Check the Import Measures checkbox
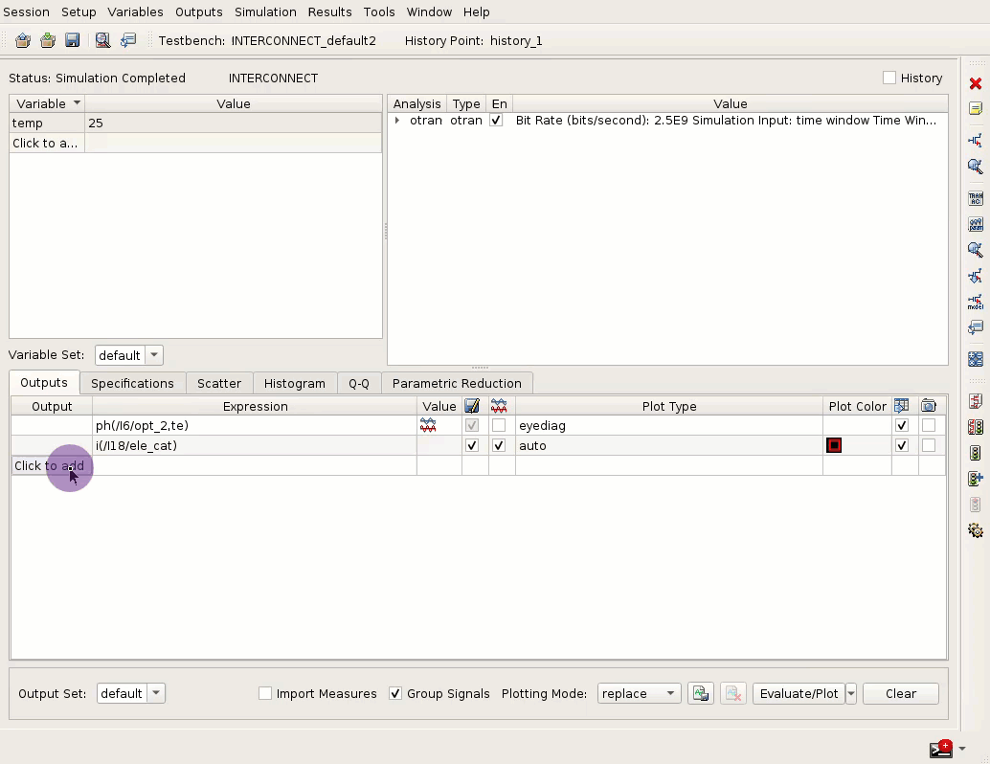Viewport: 990px width, 764px height. [x=265, y=693]
